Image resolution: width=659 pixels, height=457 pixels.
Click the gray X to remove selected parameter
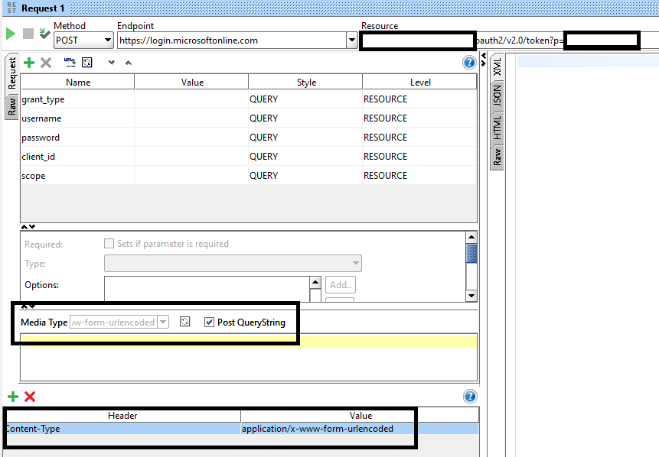(46, 63)
